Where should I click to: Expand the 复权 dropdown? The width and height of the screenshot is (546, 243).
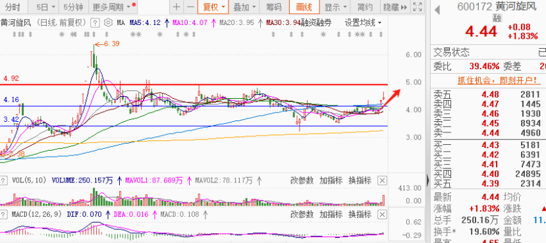pos(213,7)
